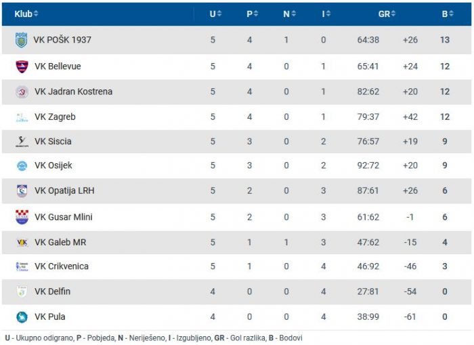Click the VK Opatija LRH crest
Image resolution: width=474 pixels, height=345 pixels.
coord(22,191)
